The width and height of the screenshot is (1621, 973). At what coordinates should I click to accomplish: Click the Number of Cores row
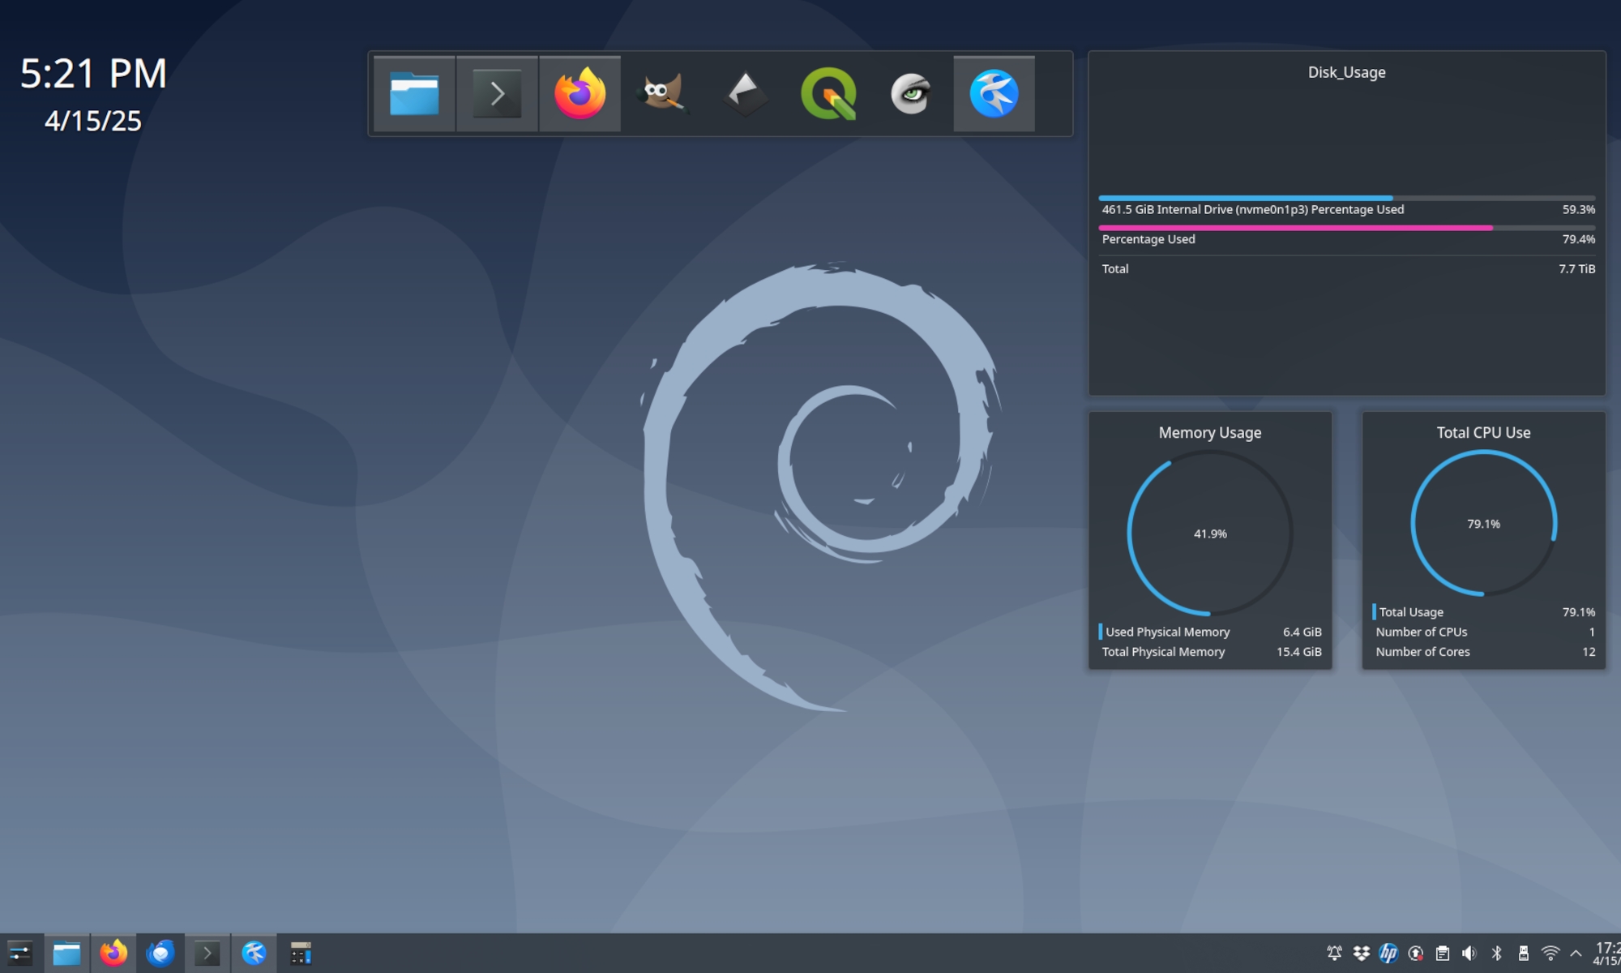(1484, 652)
